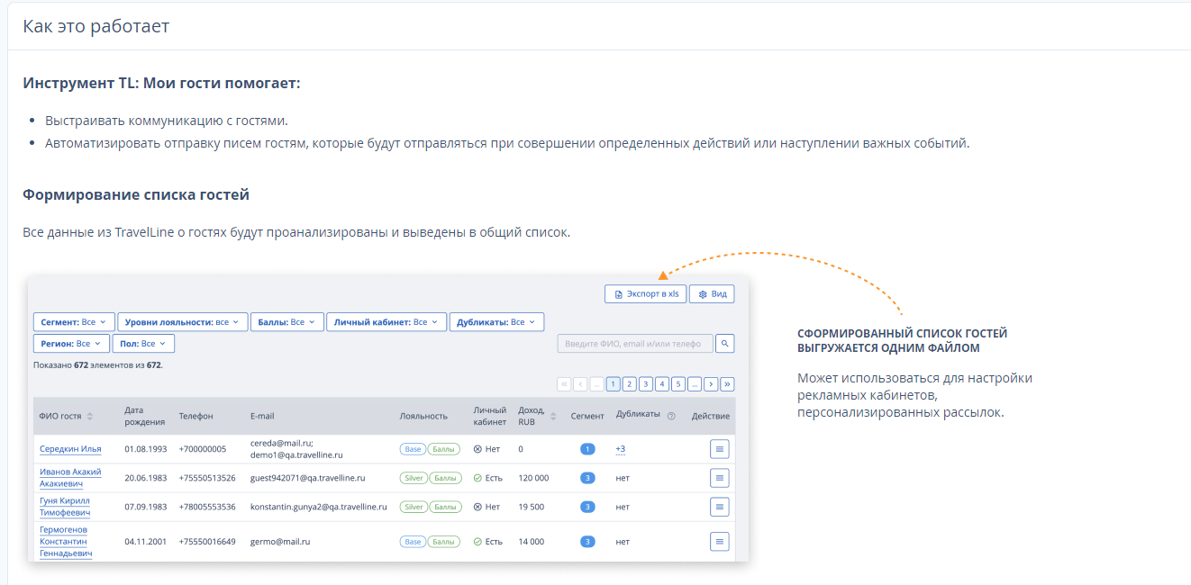The width and height of the screenshot is (1191, 585).
Task: Click the magnifier search button
Action: (x=725, y=344)
